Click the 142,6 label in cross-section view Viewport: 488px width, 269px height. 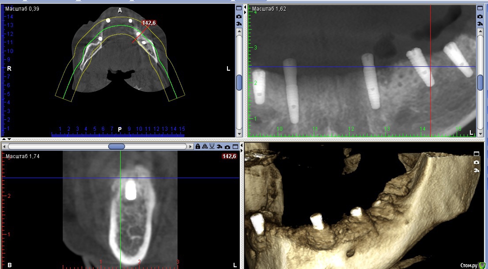point(229,156)
